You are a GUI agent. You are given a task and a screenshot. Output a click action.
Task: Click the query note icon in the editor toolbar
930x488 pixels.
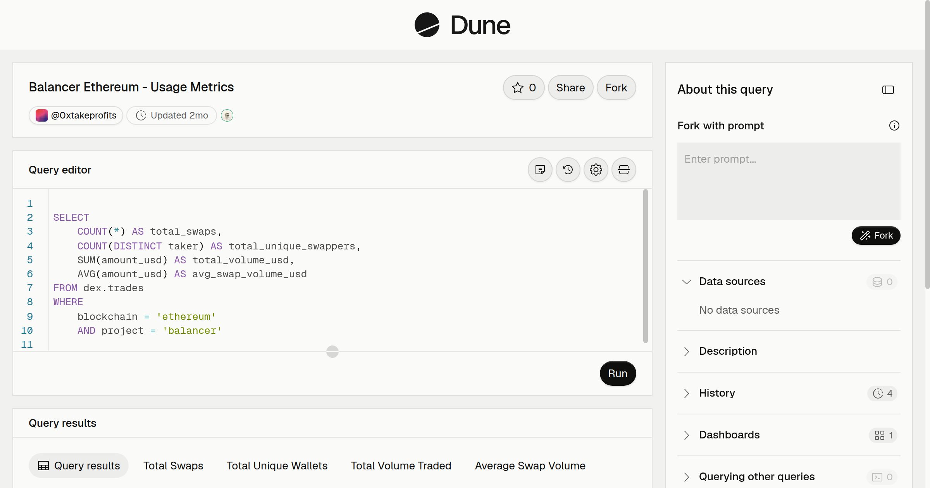540,170
